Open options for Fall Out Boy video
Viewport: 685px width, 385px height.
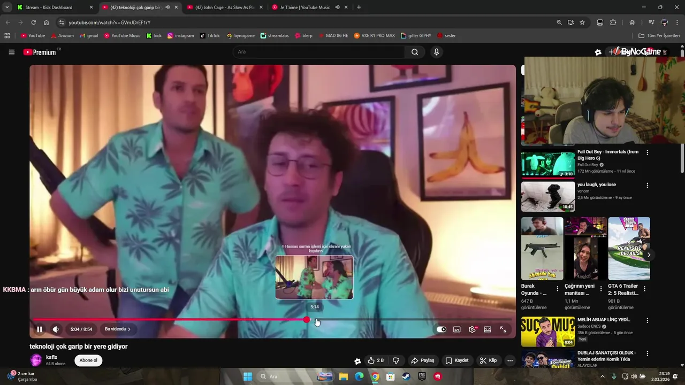click(648, 152)
